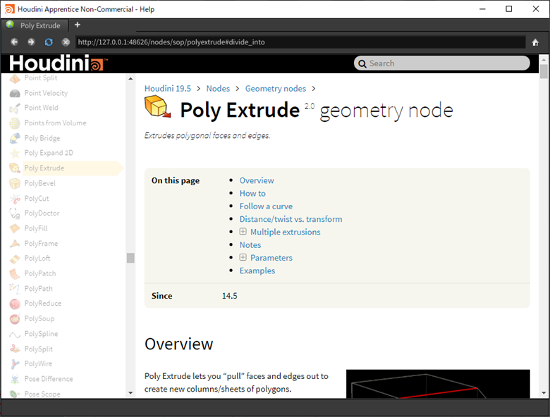Jump to Distance/twist vs. transform
Image resolution: width=550 pixels, height=417 pixels.
(291, 219)
